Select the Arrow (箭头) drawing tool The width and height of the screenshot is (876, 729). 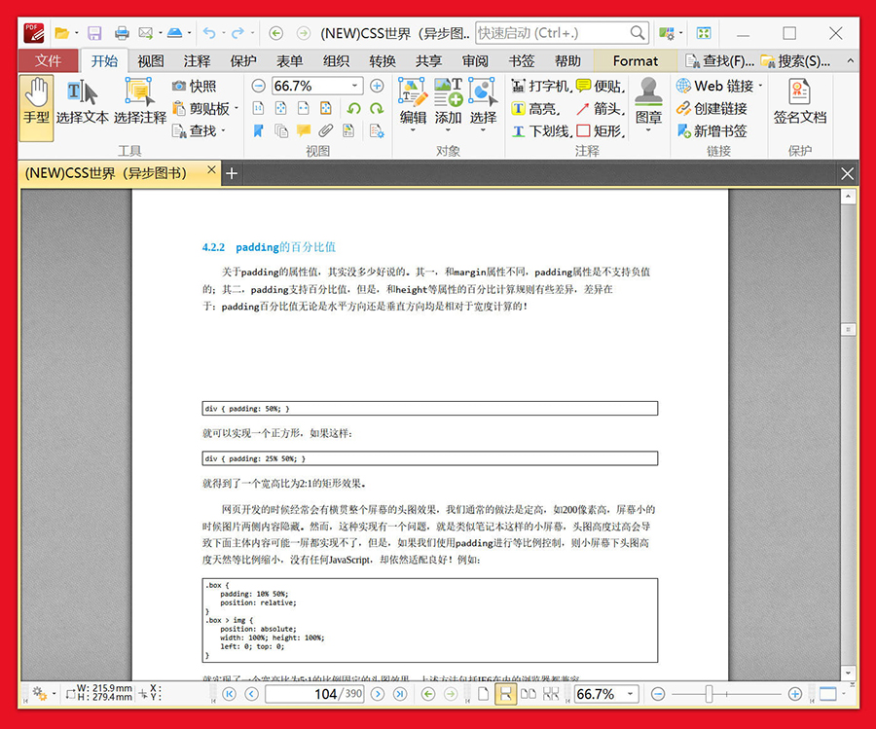pos(598,108)
